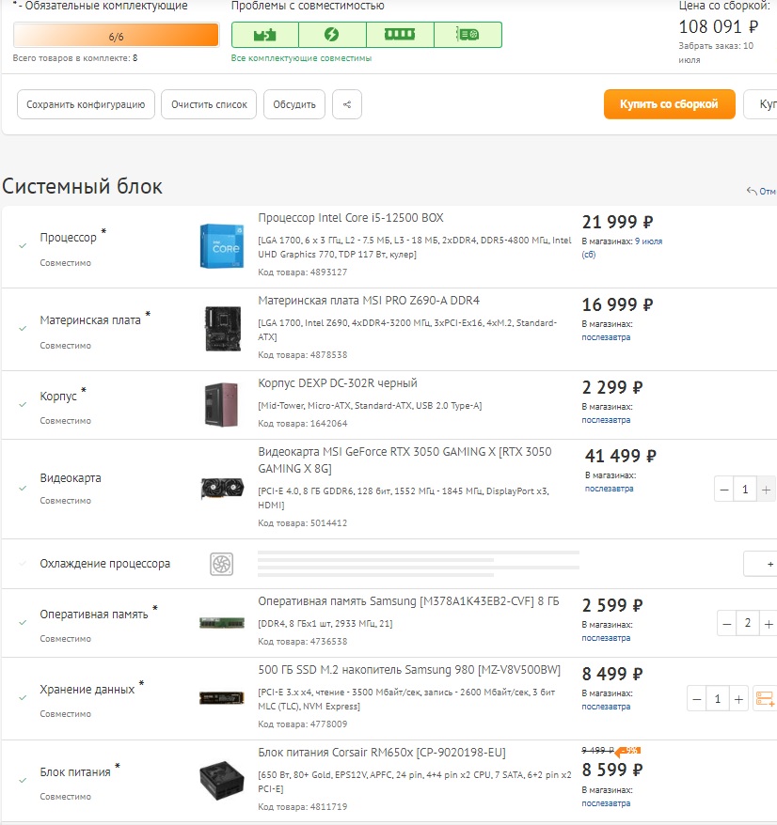This screenshot has height=825, width=777.
Task: Increase the Samsung 980 SSD quantity
Action: [x=738, y=699]
